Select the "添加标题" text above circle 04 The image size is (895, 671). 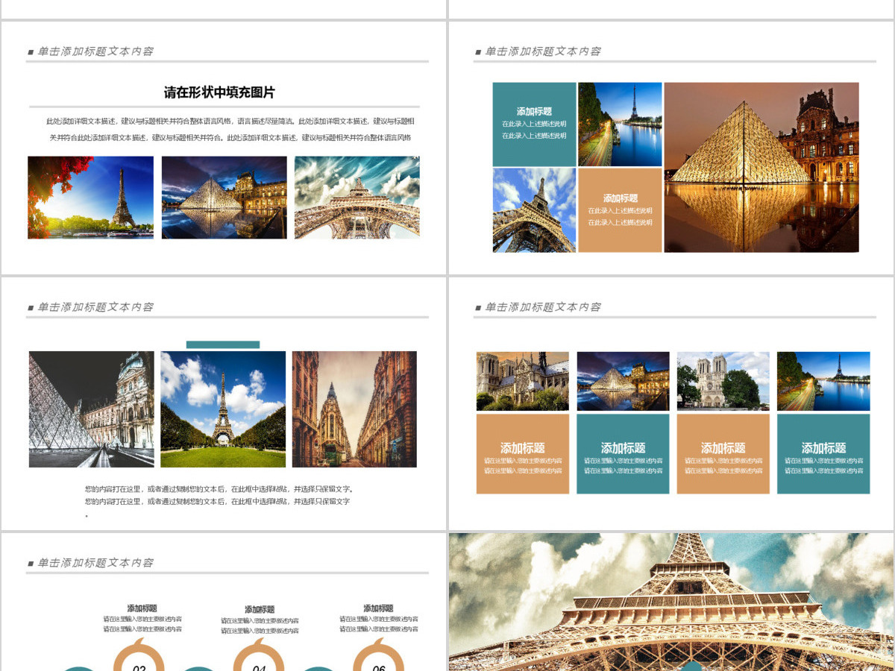click(x=260, y=609)
